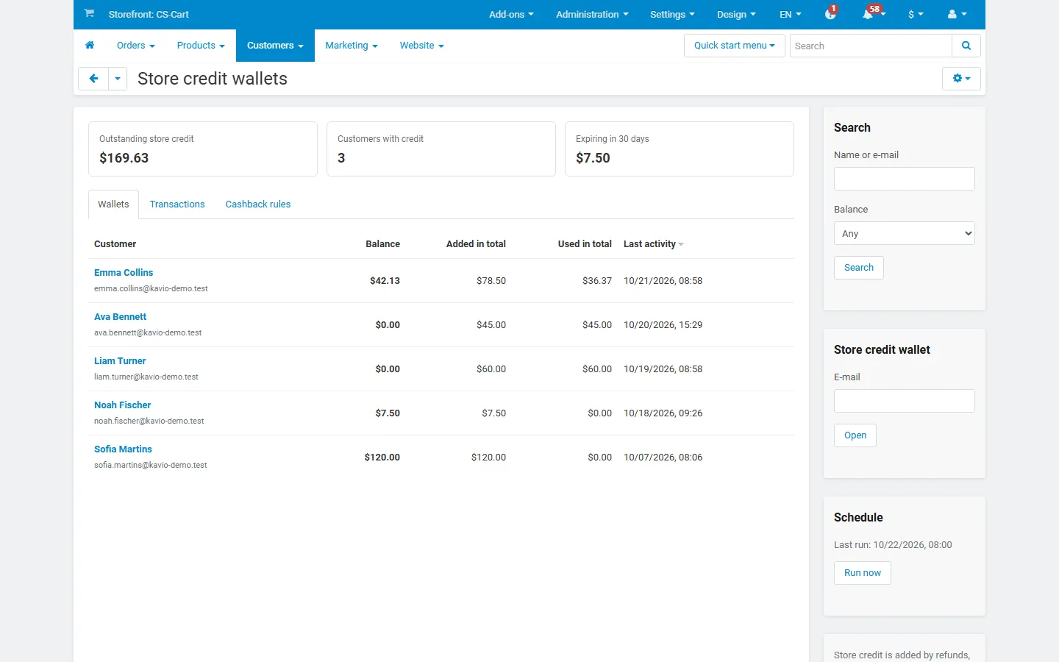Viewport: 1059px width, 662px height.
Task: Open the Website menu
Action: (x=422, y=46)
